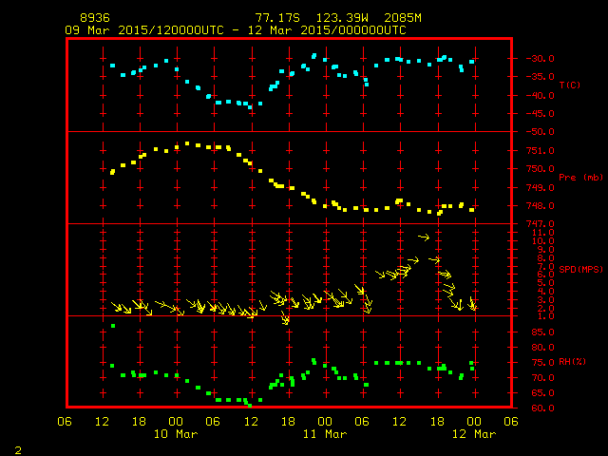Click the end date '12 Mar 2015/000000UTC'
The width and height of the screenshot is (608, 456).
(x=327, y=30)
